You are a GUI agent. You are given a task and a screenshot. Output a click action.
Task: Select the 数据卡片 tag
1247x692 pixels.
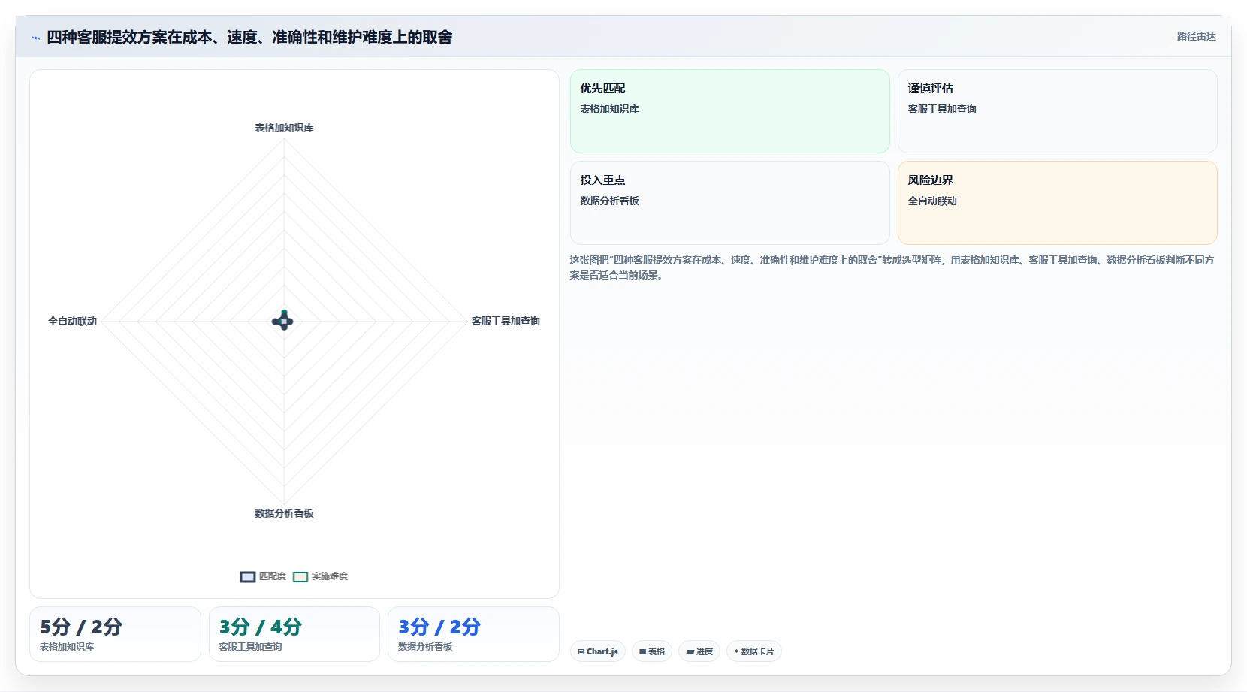(754, 651)
